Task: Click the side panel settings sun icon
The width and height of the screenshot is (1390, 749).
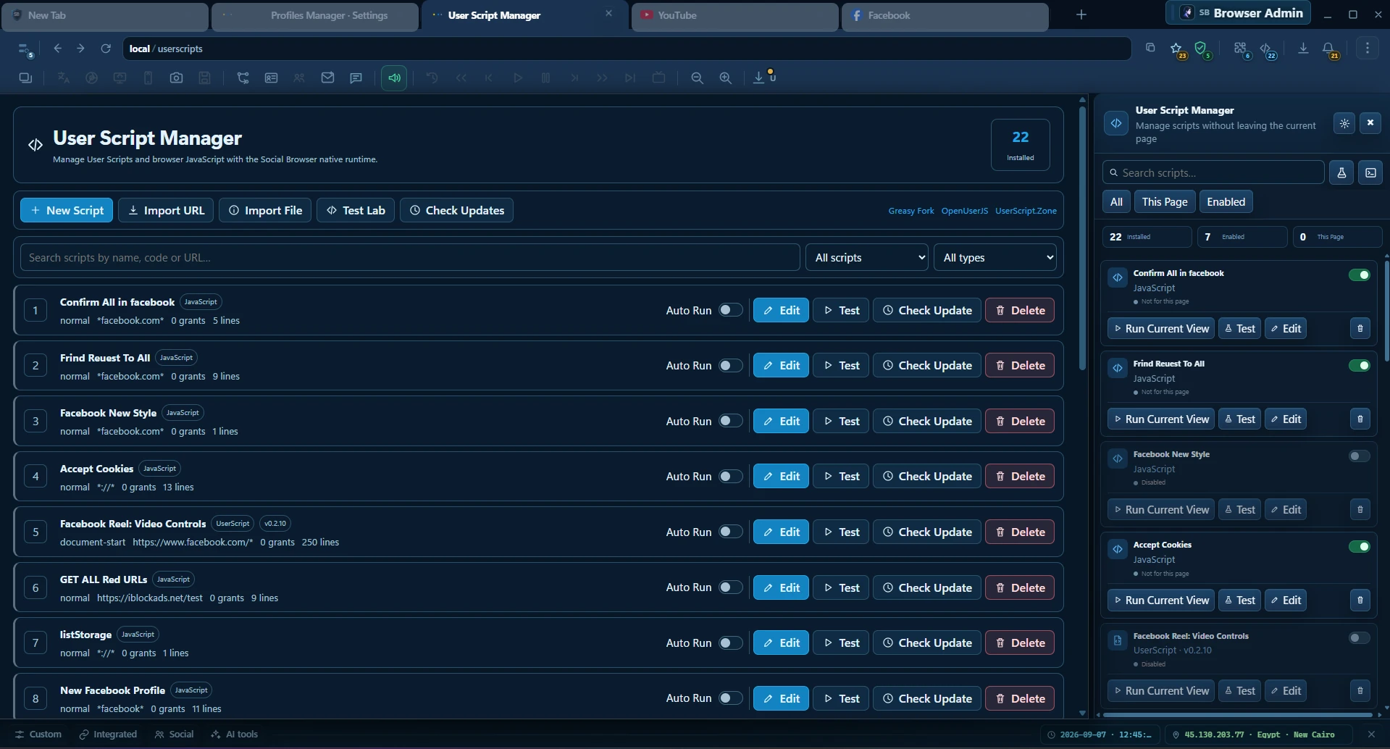Action: coord(1344,123)
